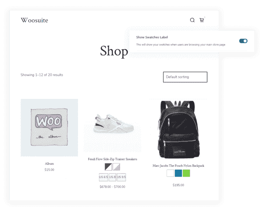This screenshot has height=211, width=263.
Task: Click Fendi Flow Side-Zip Trainer Sneakers title
Action: (112, 159)
